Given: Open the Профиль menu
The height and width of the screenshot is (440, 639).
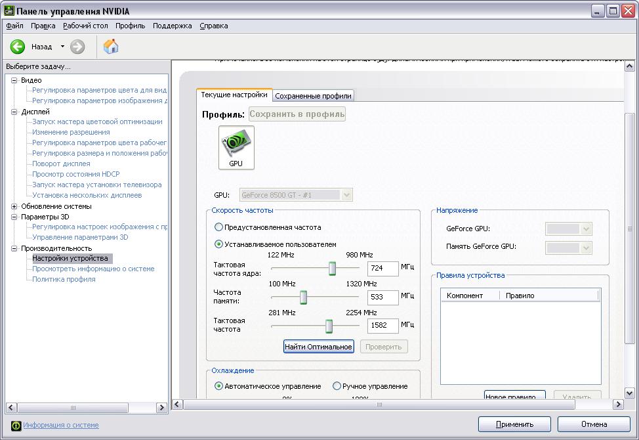Looking at the screenshot, I should pos(130,26).
